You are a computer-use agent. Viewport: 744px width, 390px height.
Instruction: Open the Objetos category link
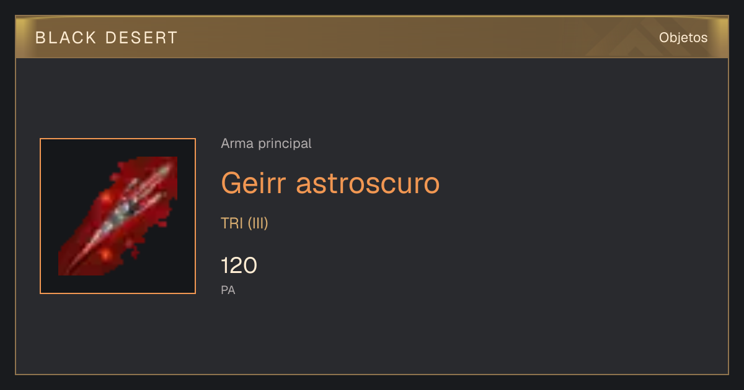[683, 38]
